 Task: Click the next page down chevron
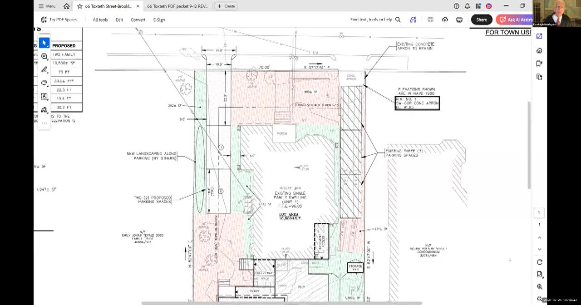539,249
